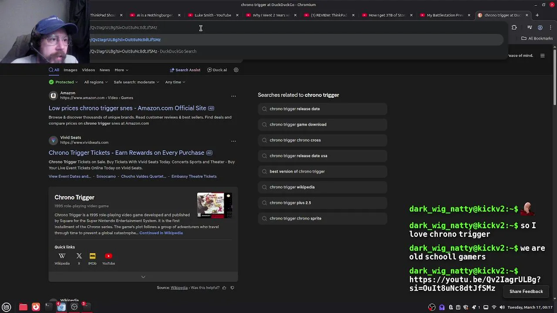Open a new browser tab

click(x=537, y=15)
